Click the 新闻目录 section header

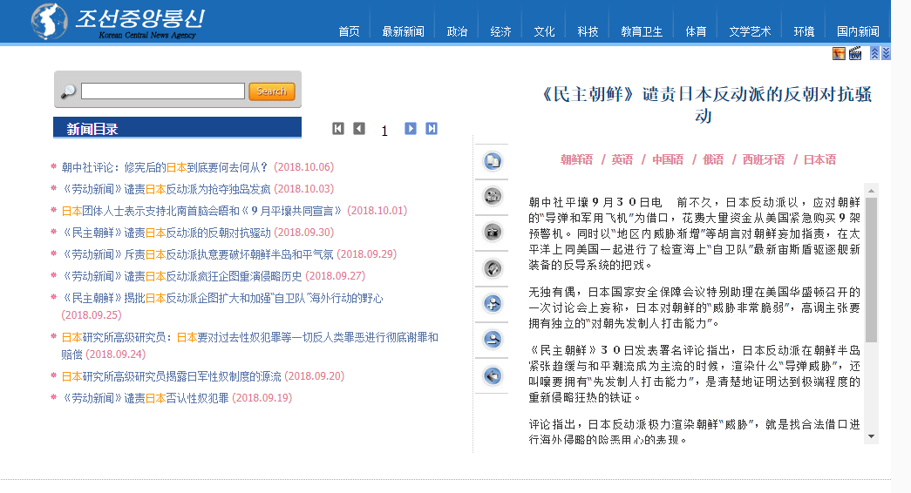(x=177, y=128)
